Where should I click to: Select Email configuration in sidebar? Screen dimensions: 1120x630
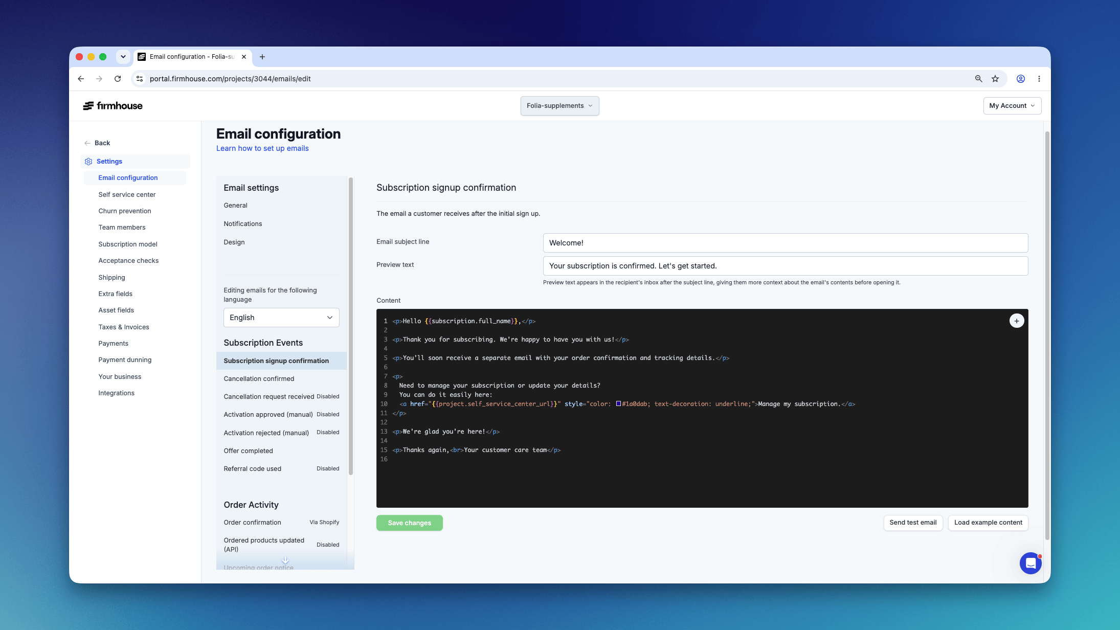135,178
